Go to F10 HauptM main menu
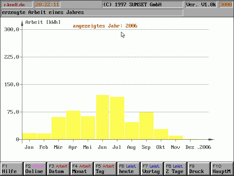The width and height of the screenshot is (234, 176). (x=222, y=169)
